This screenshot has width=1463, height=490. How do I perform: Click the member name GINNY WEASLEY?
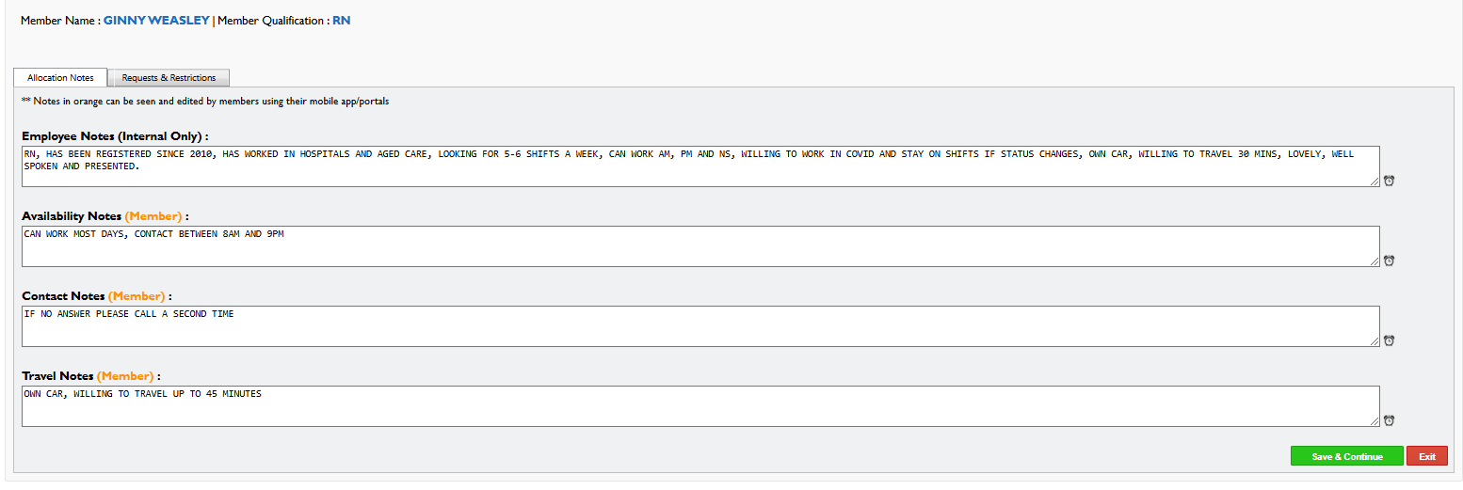pyautogui.click(x=156, y=21)
